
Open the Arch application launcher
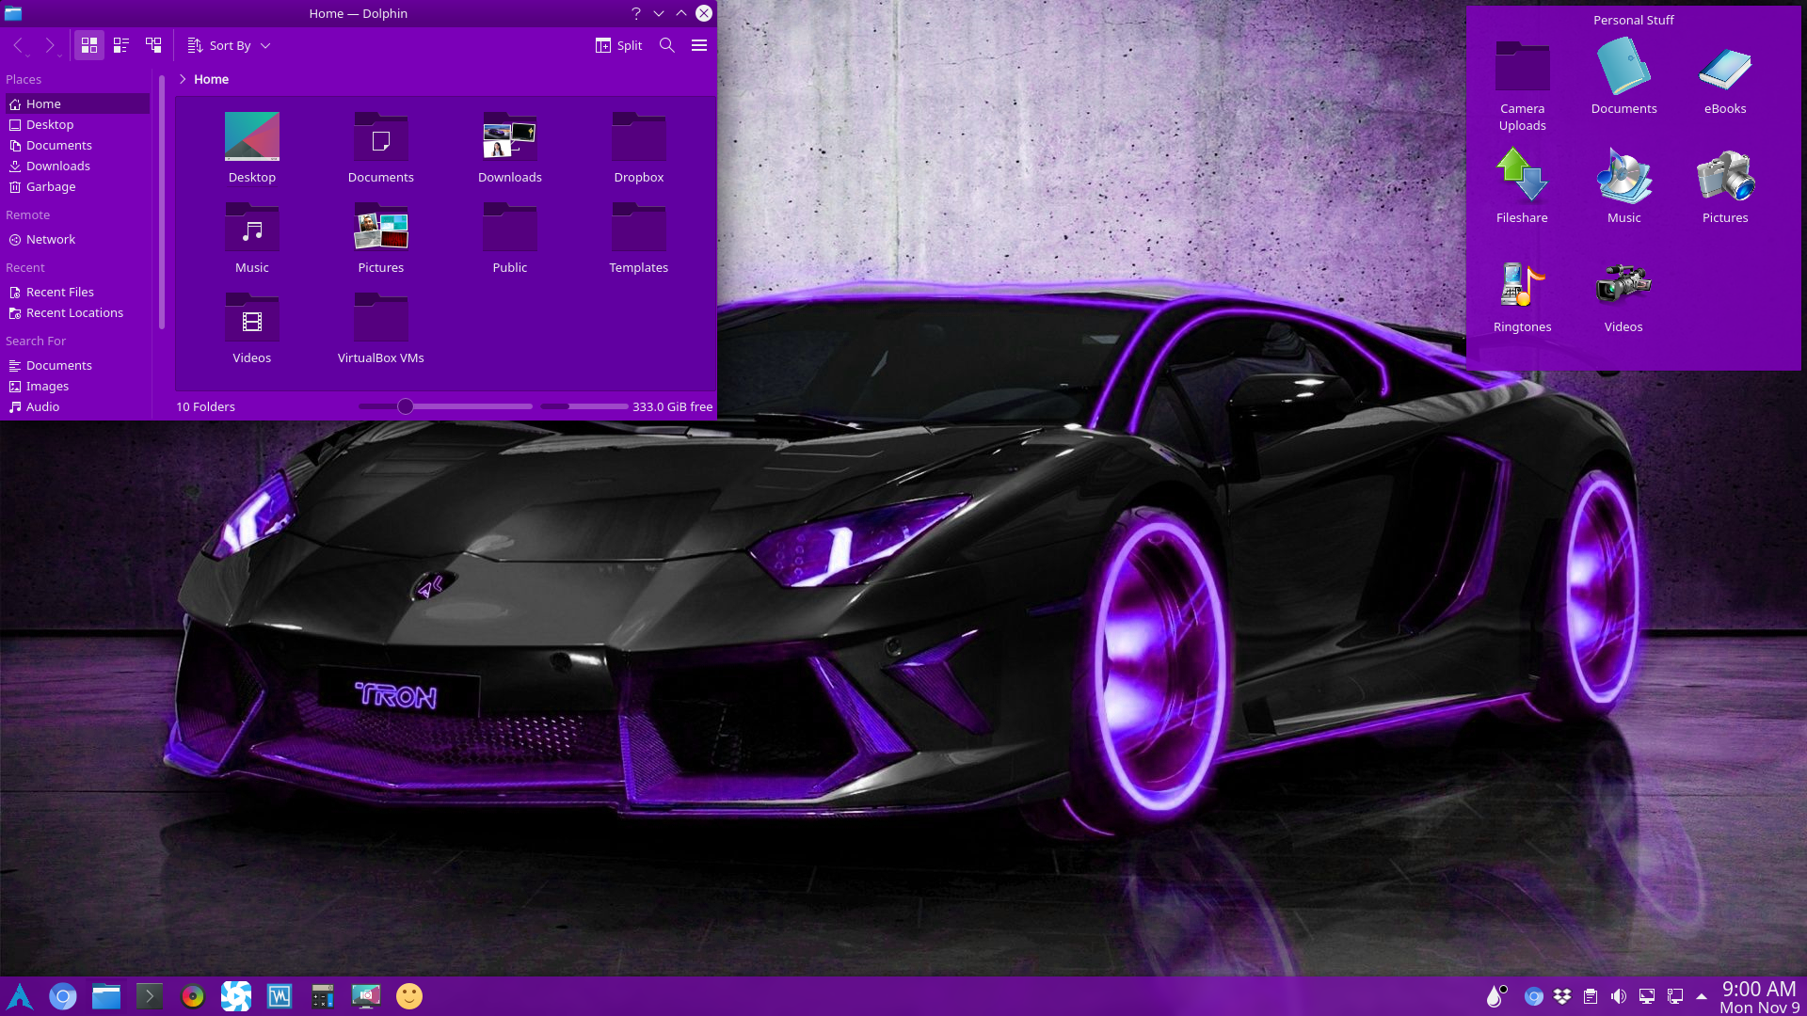[x=20, y=996]
